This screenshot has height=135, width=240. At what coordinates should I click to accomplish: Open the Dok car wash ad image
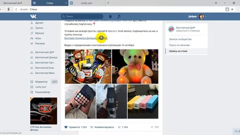(43, 111)
